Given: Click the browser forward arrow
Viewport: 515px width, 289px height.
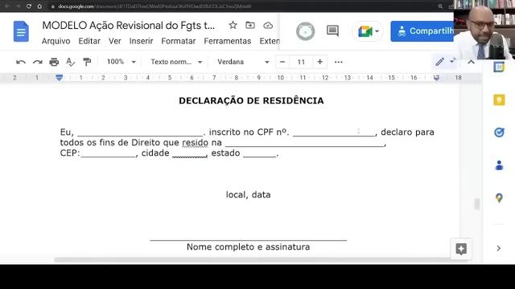Looking at the screenshot, I should click(x=18, y=6).
